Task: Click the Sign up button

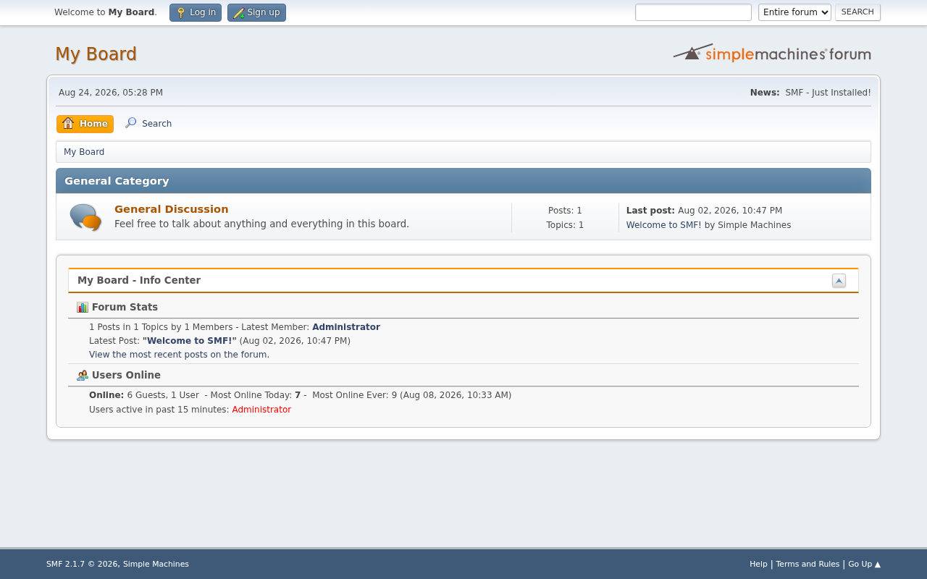Action: [x=256, y=12]
